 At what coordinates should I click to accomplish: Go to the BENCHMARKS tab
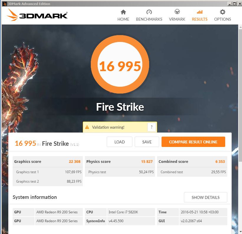coord(149,19)
